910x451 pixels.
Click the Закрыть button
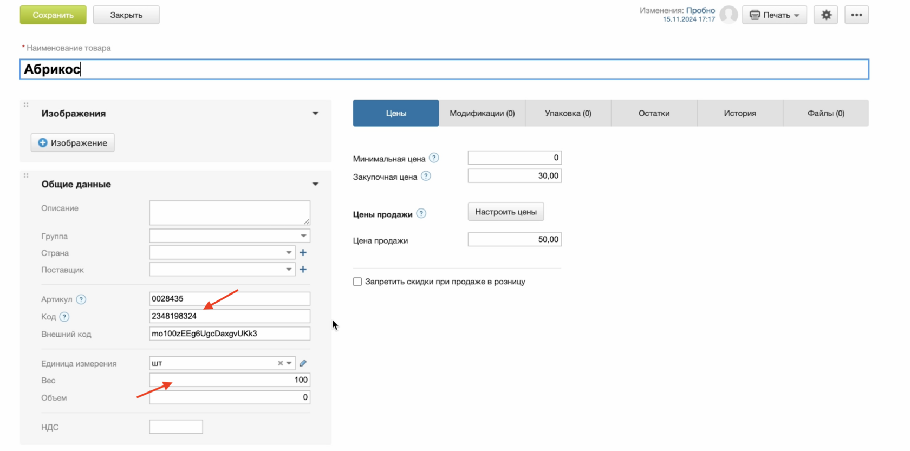[126, 15]
